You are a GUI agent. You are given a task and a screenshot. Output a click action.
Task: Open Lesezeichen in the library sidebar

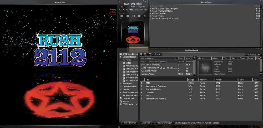click(x=128, y=98)
